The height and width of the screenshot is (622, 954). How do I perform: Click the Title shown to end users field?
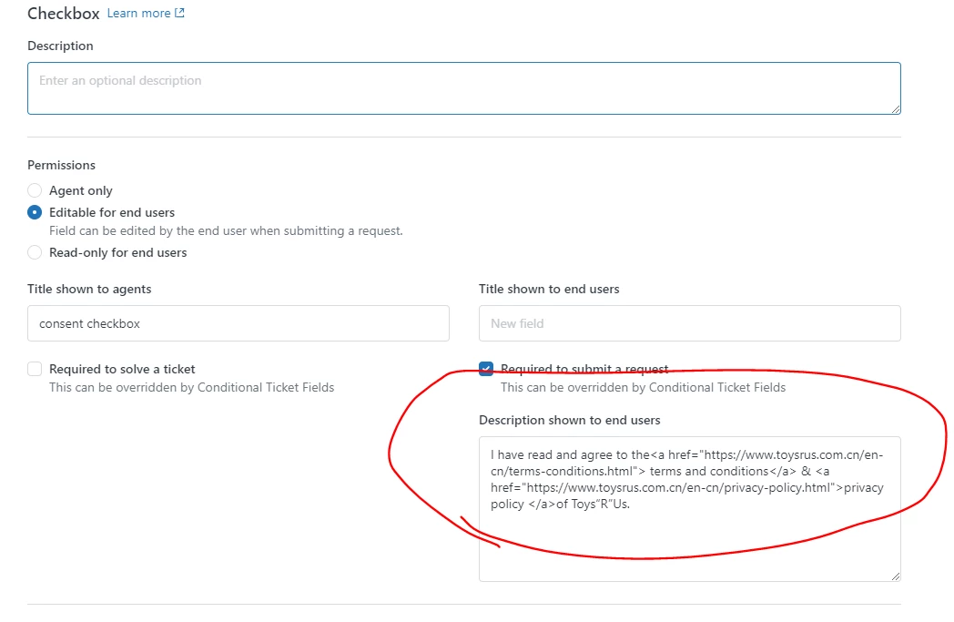coord(690,323)
